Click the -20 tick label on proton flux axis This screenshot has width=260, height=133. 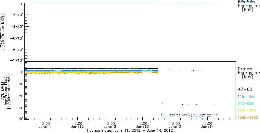pyautogui.click(x=19, y=96)
